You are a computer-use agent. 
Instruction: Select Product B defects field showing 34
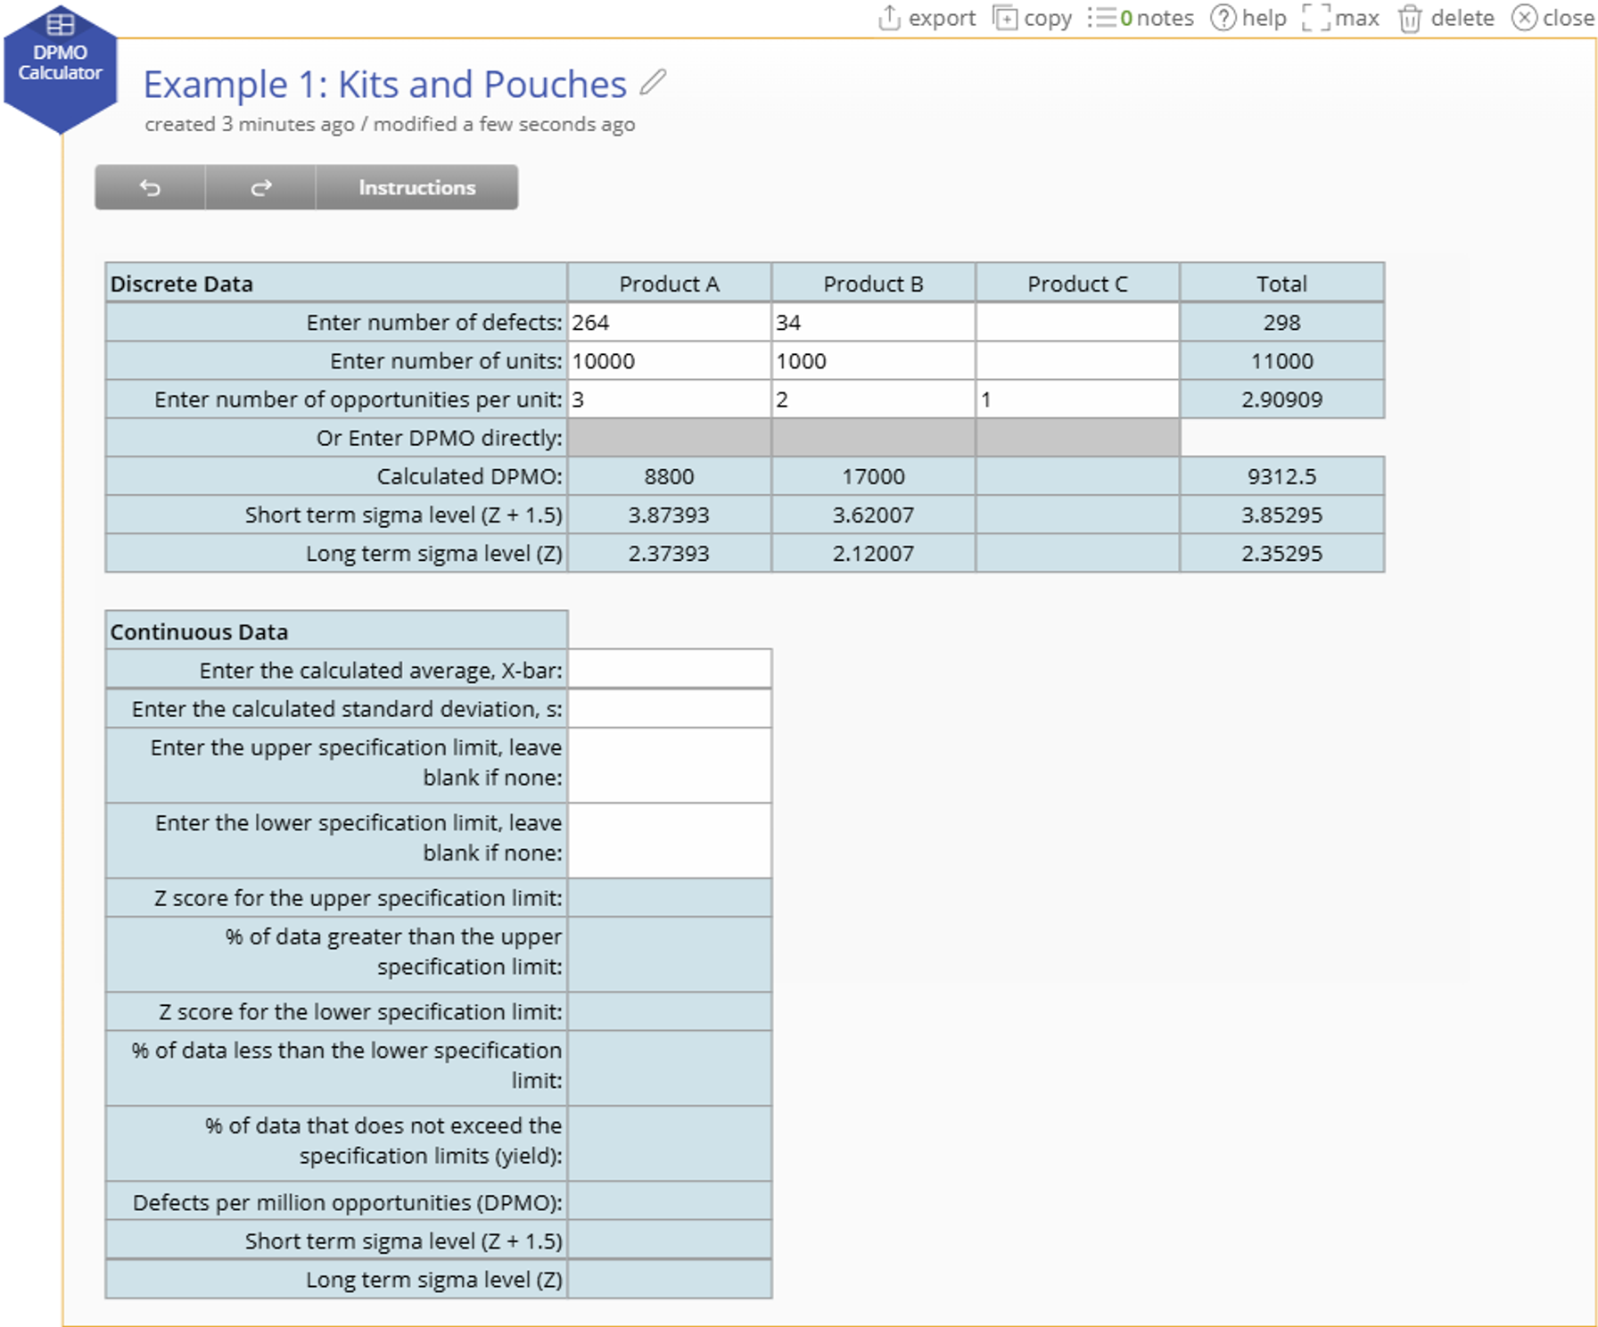[x=873, y=322]
